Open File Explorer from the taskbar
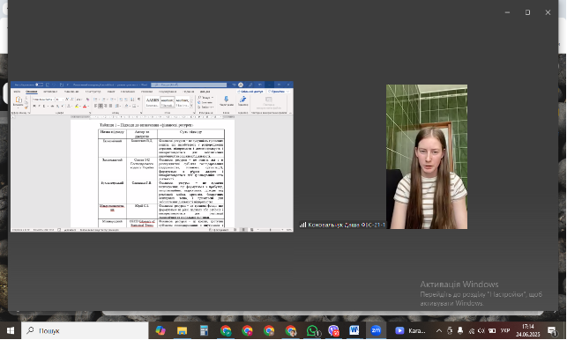 point(182,330)
